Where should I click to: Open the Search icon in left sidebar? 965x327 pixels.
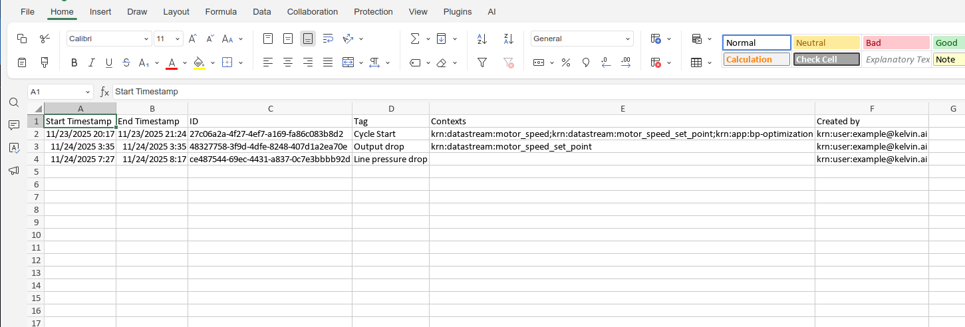click(x=13, y=102)
